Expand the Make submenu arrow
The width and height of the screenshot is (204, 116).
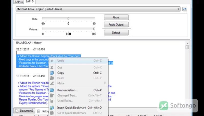(x=105, y=83)
